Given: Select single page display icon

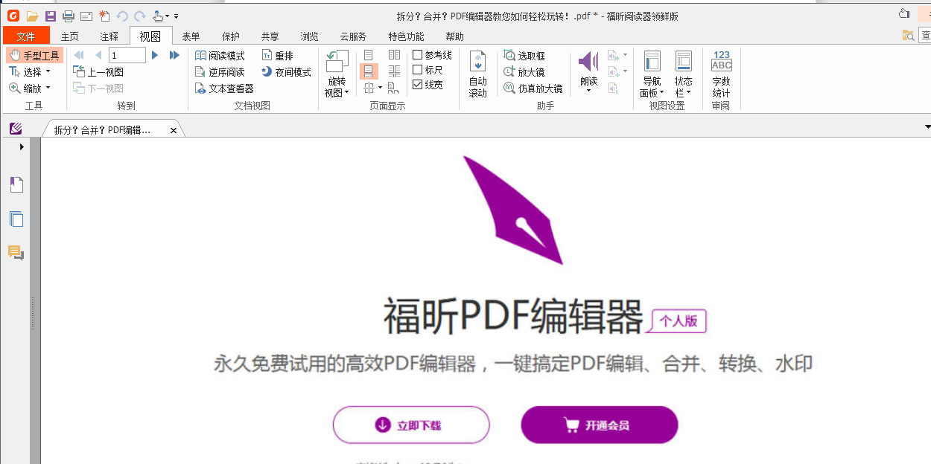Looking at the screenshot, I should pyautogui.click(x=369, y=55).
